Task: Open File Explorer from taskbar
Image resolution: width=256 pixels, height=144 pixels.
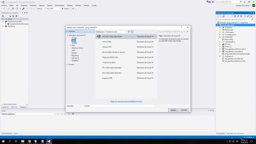Action: click(23, 141)
